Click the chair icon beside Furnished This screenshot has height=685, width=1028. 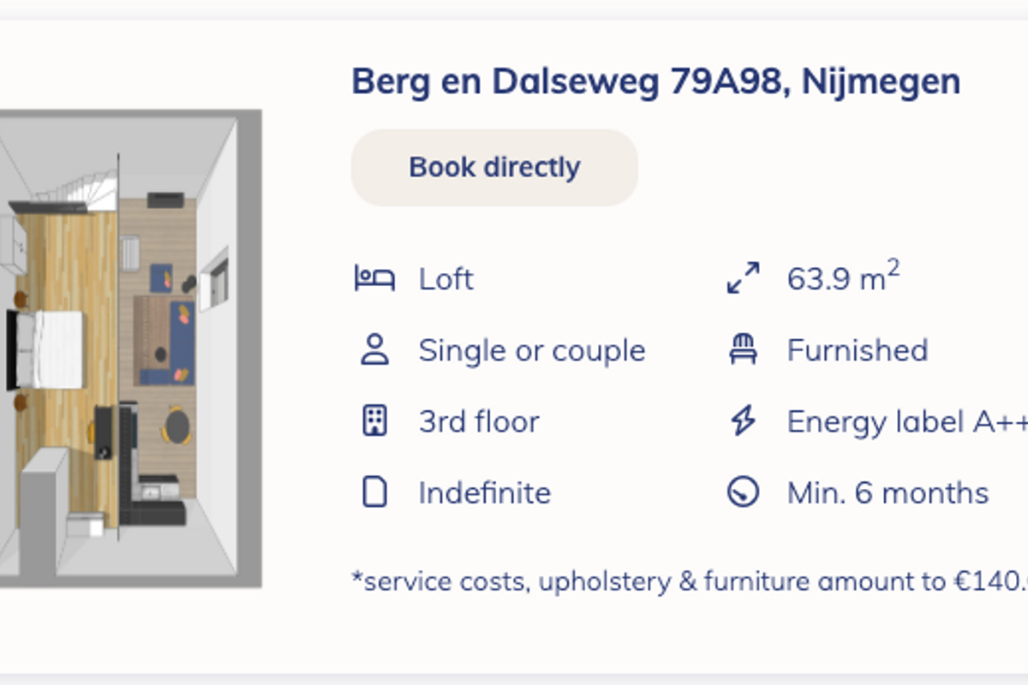click(743, 350)
